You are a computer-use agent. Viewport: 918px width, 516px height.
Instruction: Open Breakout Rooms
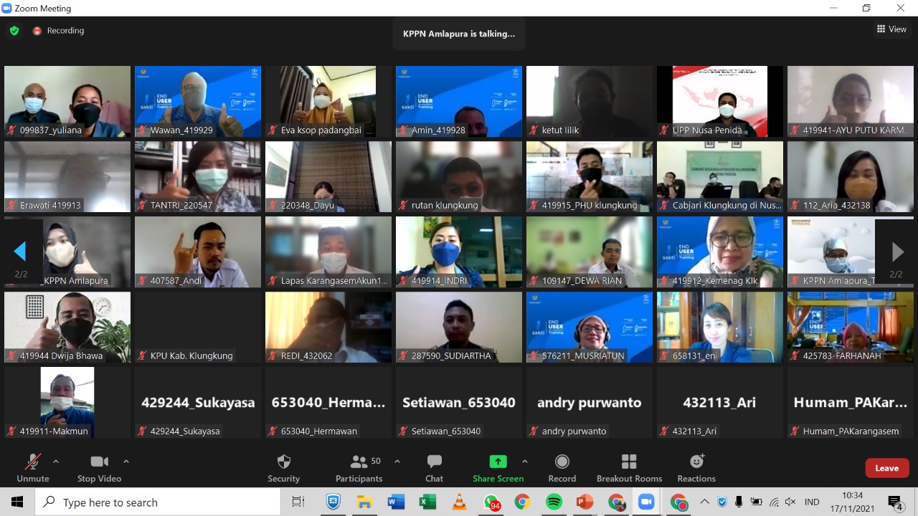629,467
